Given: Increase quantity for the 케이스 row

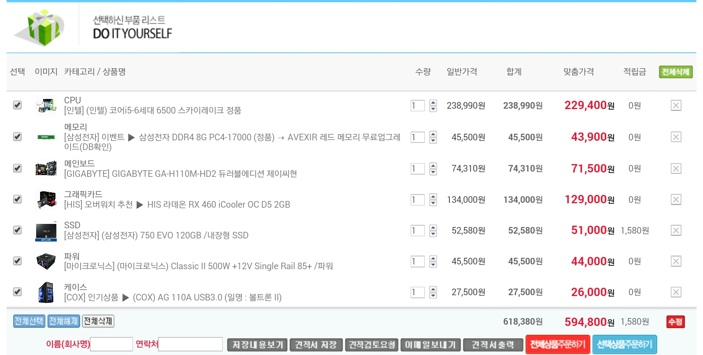Looking at the screenshot, I should tap(433, 289).
